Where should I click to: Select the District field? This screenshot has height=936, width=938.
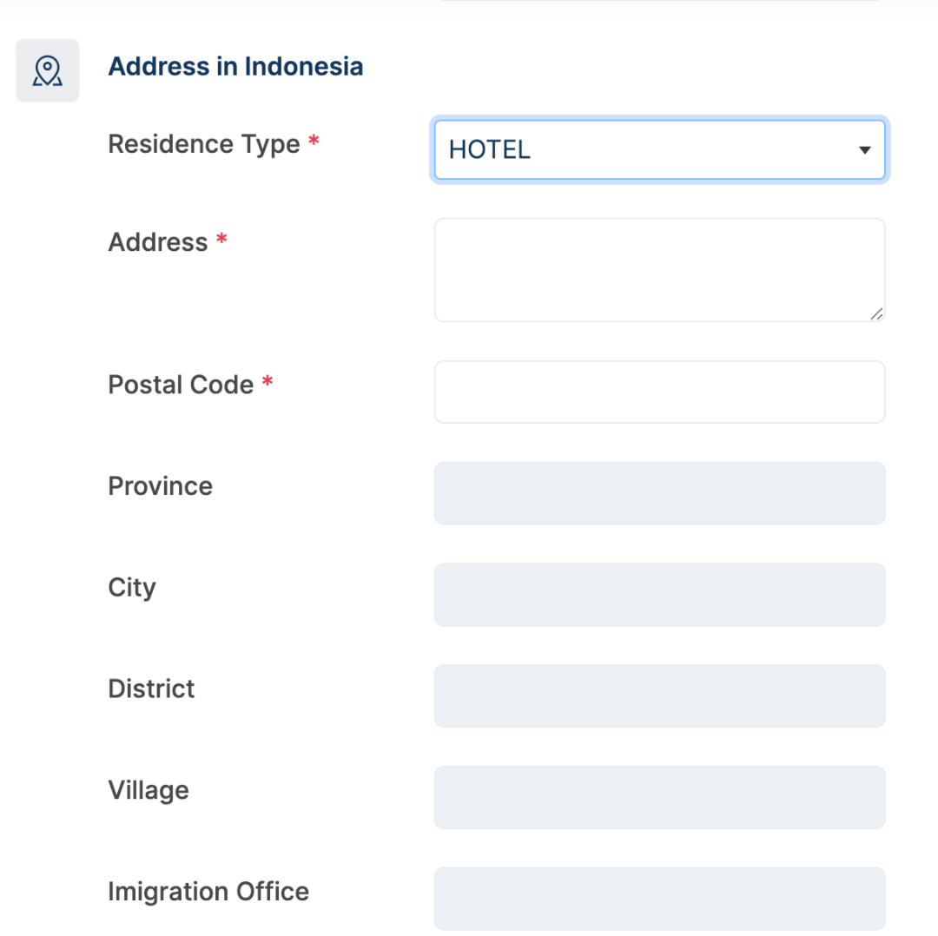pos(659,695)
